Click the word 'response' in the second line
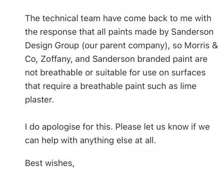The width and height of the screenshot is (222, 173). pyautogui.click(x=58, y=32)
